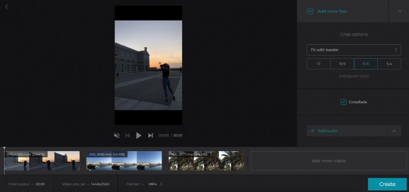Collapse the chevron beside Add audio

pyautogui.click(x=394, y=131)
